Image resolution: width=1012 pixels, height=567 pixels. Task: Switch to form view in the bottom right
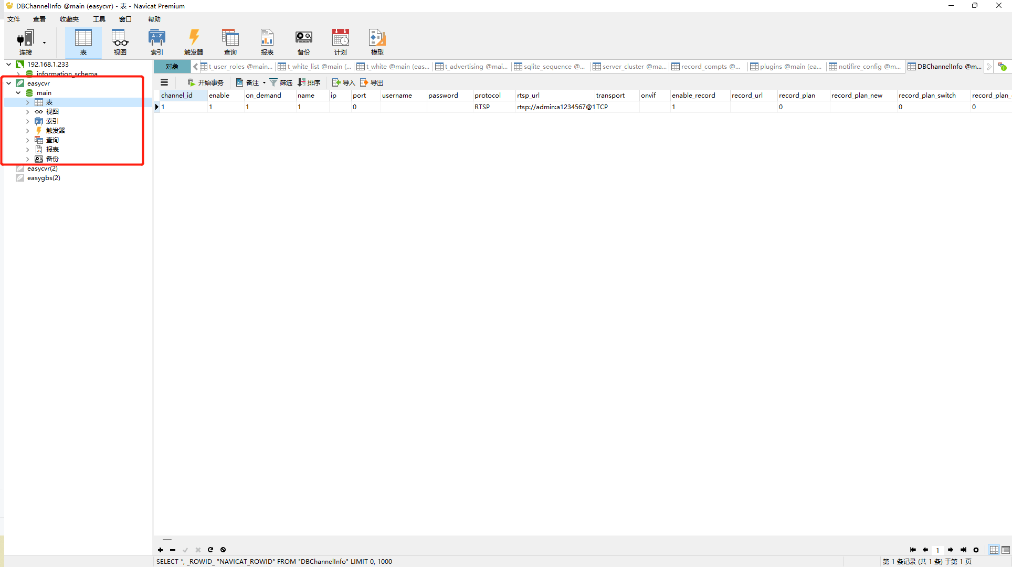(1005, 550)
